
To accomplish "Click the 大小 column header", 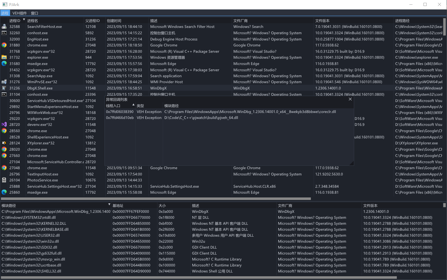I will (x=174, y=206).
